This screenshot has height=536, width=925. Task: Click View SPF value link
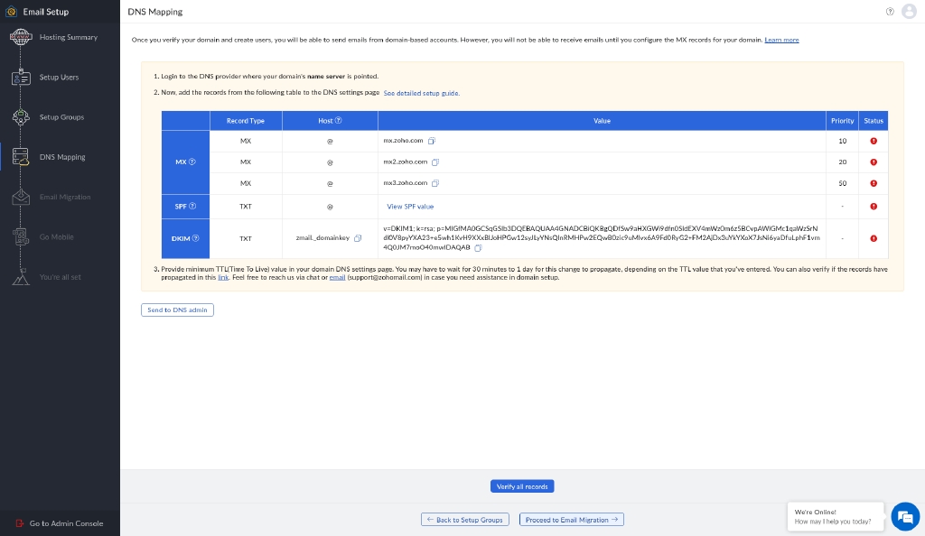coord(410,206)
